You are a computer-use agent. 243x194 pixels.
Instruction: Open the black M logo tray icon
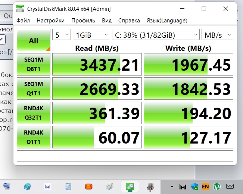pyautogui.click(x=183, y=187)
